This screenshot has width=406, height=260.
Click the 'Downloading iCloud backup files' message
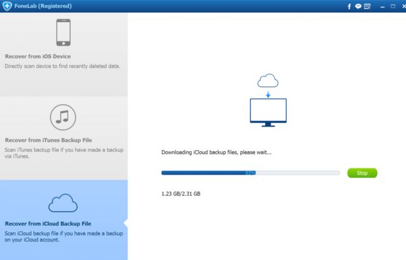[x=216, y=153]
